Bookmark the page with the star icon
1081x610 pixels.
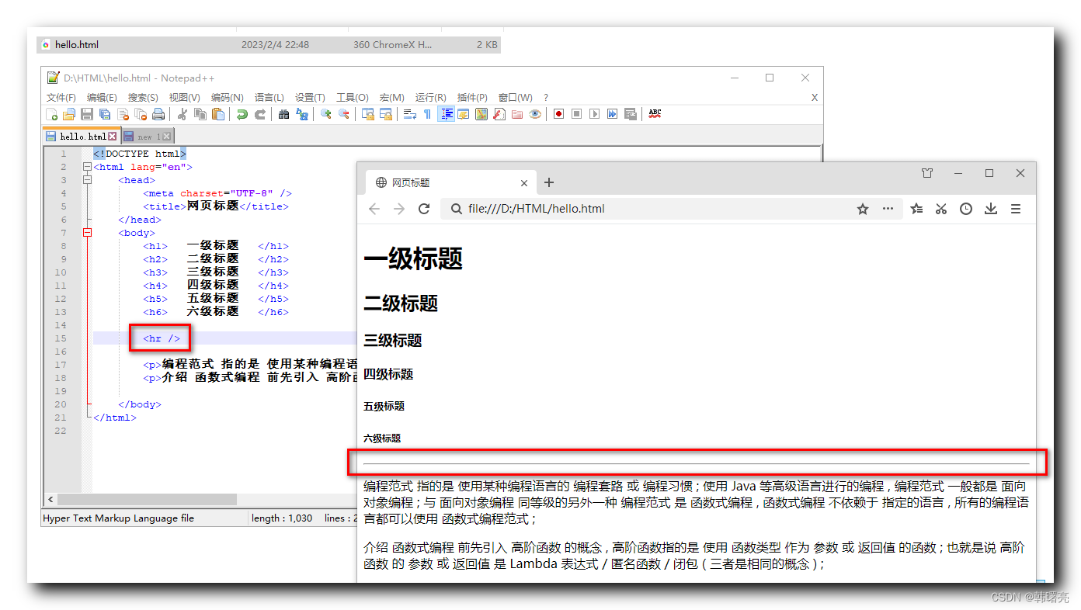pyautogui.click(x=863, y=209)
